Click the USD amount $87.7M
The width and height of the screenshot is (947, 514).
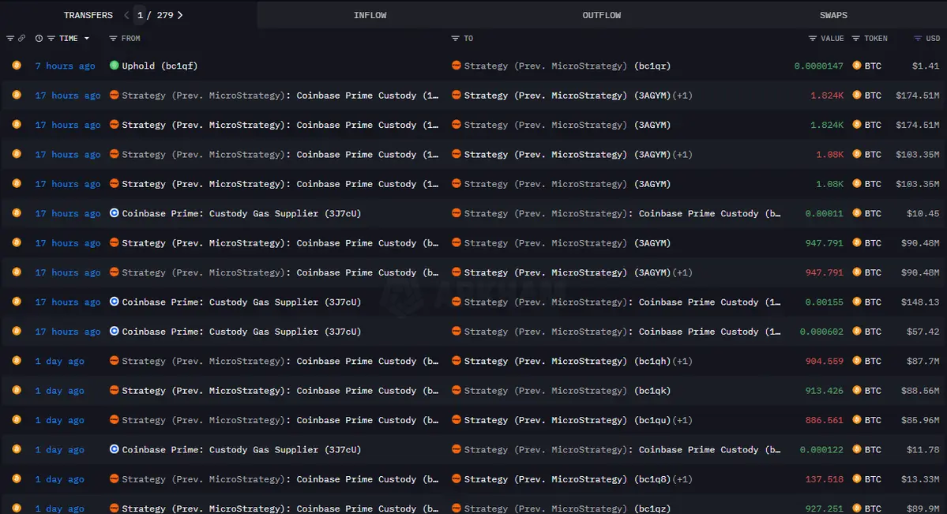click(923, 361)
